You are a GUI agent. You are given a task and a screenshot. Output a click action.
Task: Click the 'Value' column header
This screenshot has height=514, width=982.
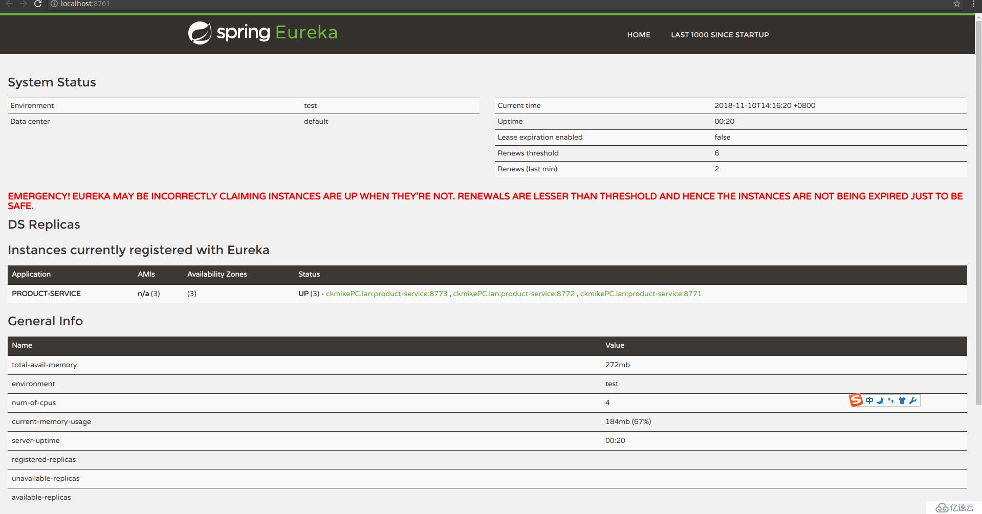pyautogui.click(x=615, y=345)
